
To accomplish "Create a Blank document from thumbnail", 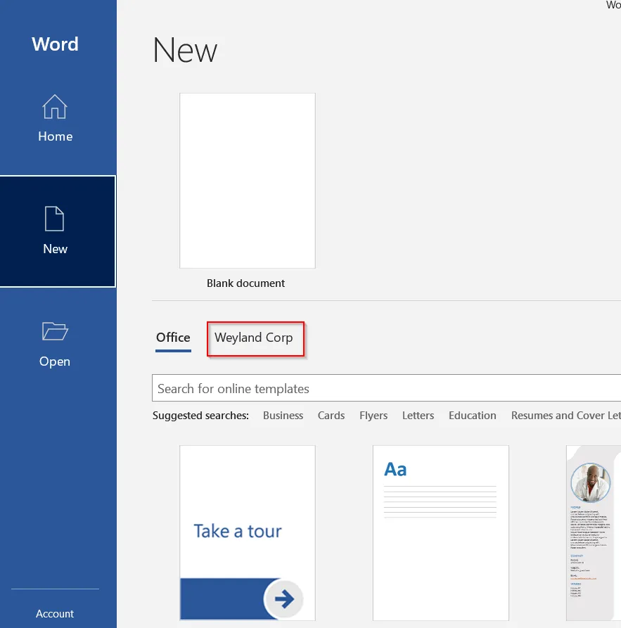I will [247, 181].
